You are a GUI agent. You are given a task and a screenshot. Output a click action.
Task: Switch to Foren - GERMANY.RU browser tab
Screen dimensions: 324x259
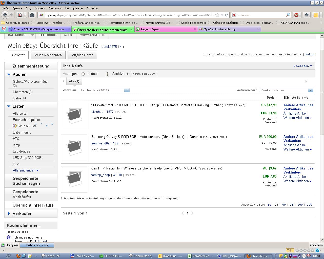click(x=39, y=29)
